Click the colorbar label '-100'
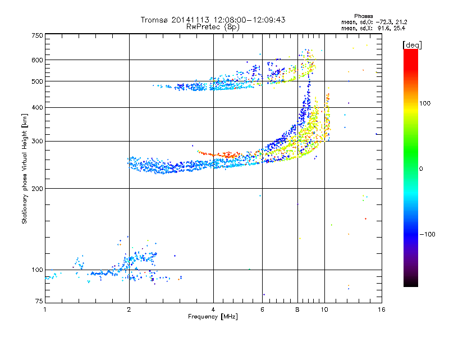Viewport: 449px width, 337px height. point(428,234)
